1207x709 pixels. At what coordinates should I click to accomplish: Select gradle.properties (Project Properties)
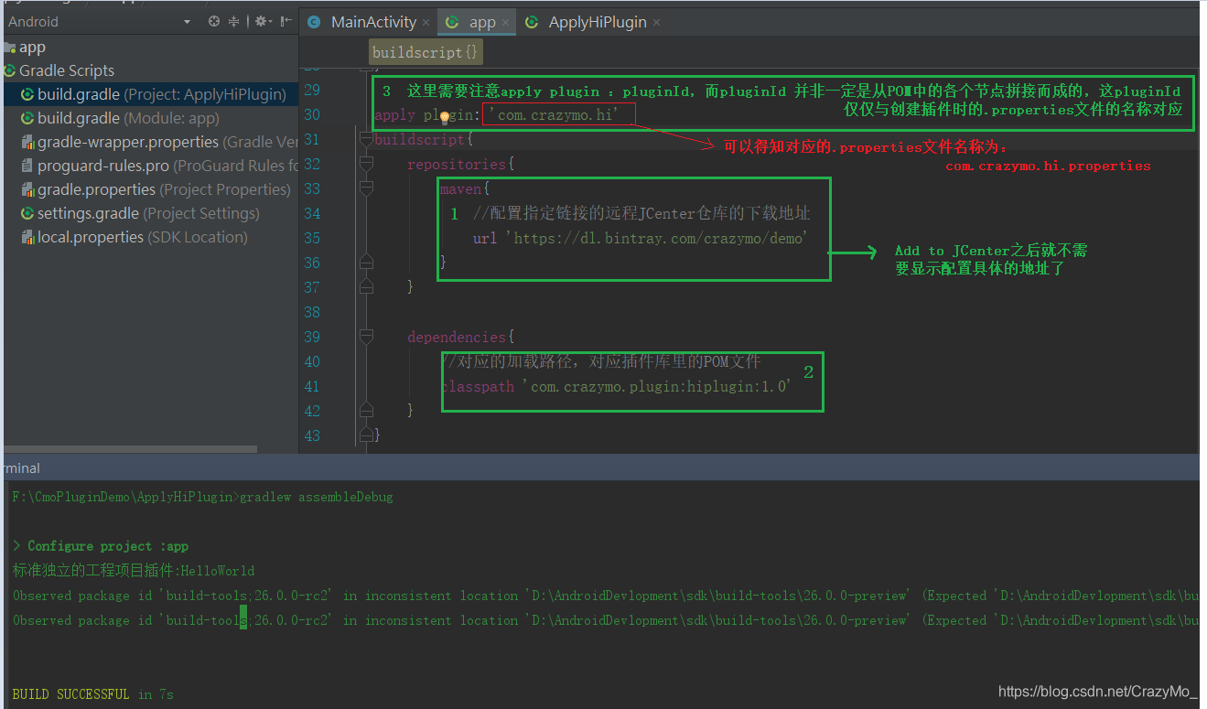(149, 189)
